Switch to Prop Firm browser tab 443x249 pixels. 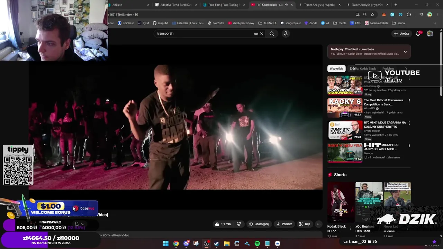[x=224, y=5]
